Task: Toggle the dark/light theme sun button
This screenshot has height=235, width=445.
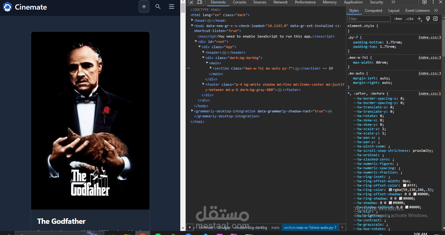Action: [144, 7]
